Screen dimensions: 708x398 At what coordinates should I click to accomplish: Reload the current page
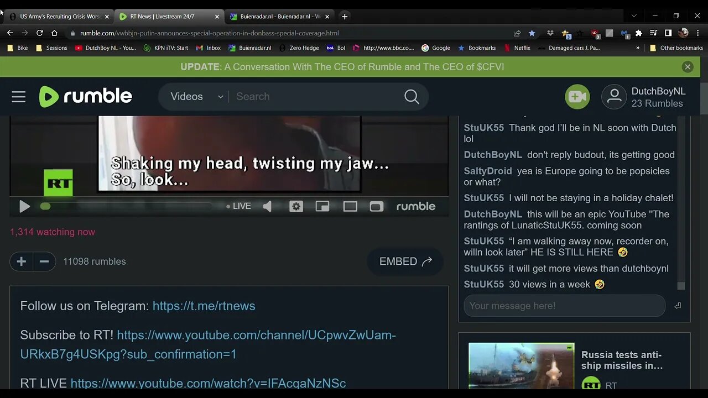39,33
